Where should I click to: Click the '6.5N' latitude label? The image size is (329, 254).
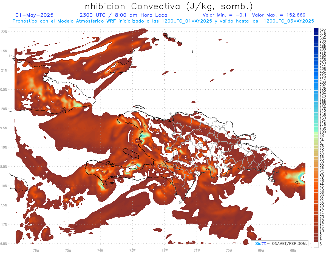(x=4, y=244)
